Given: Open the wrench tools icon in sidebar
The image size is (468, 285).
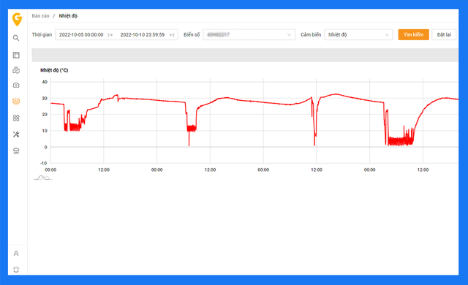Looking at the screenshot, I should pyautogui.click(x=16, y=134).
